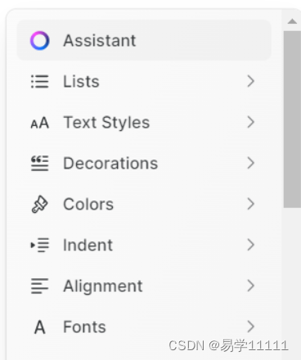This screenshot has height=360, width=301.
Task: Expand the Indent submenu chevron
Action: pos(251,245)
